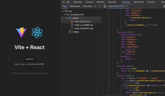Click the file icon beside index-n_ryQ3BS.css
The height and width of the screenshot is (96, 165).
pyautogui.click(x=72, y=25)
